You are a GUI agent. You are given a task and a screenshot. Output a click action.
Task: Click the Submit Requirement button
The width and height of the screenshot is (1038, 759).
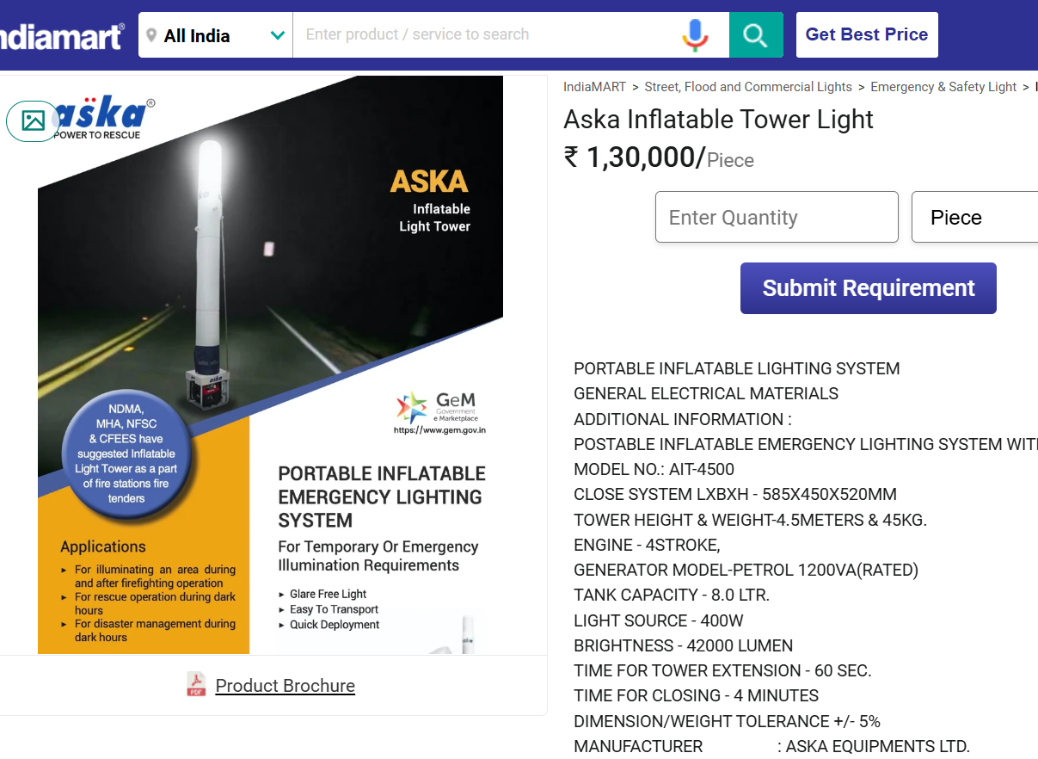coord(869,288)
